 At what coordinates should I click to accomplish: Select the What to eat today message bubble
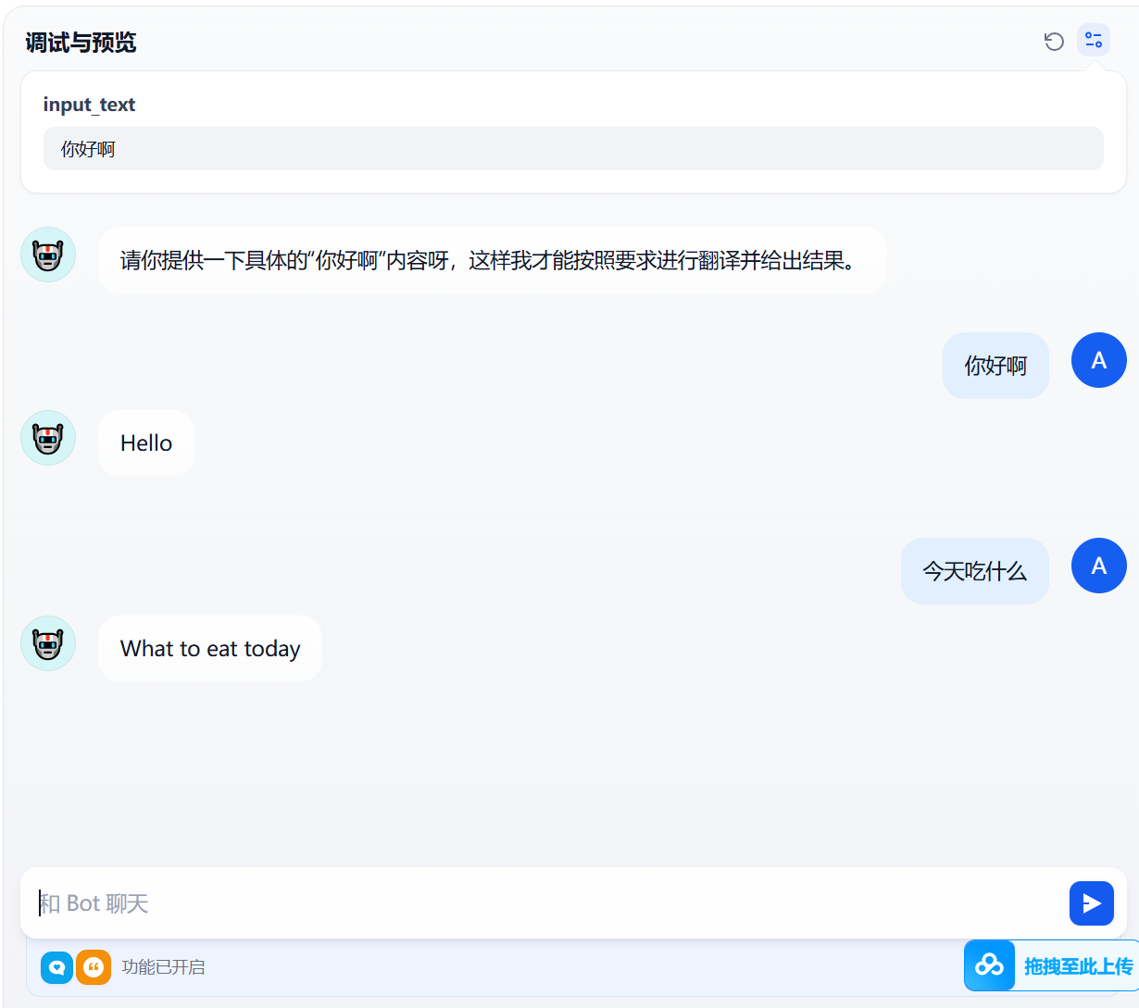click(209, 649)
